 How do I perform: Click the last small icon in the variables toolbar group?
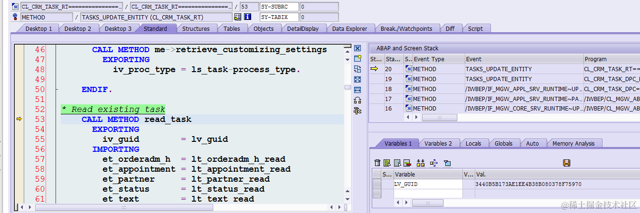(x=447, y=163)
